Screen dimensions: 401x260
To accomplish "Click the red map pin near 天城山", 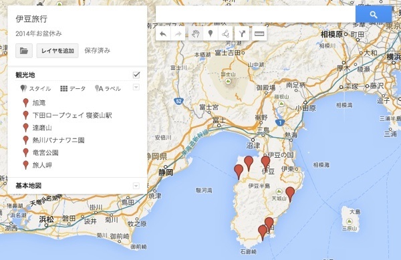I will click(x=290, y=194).
